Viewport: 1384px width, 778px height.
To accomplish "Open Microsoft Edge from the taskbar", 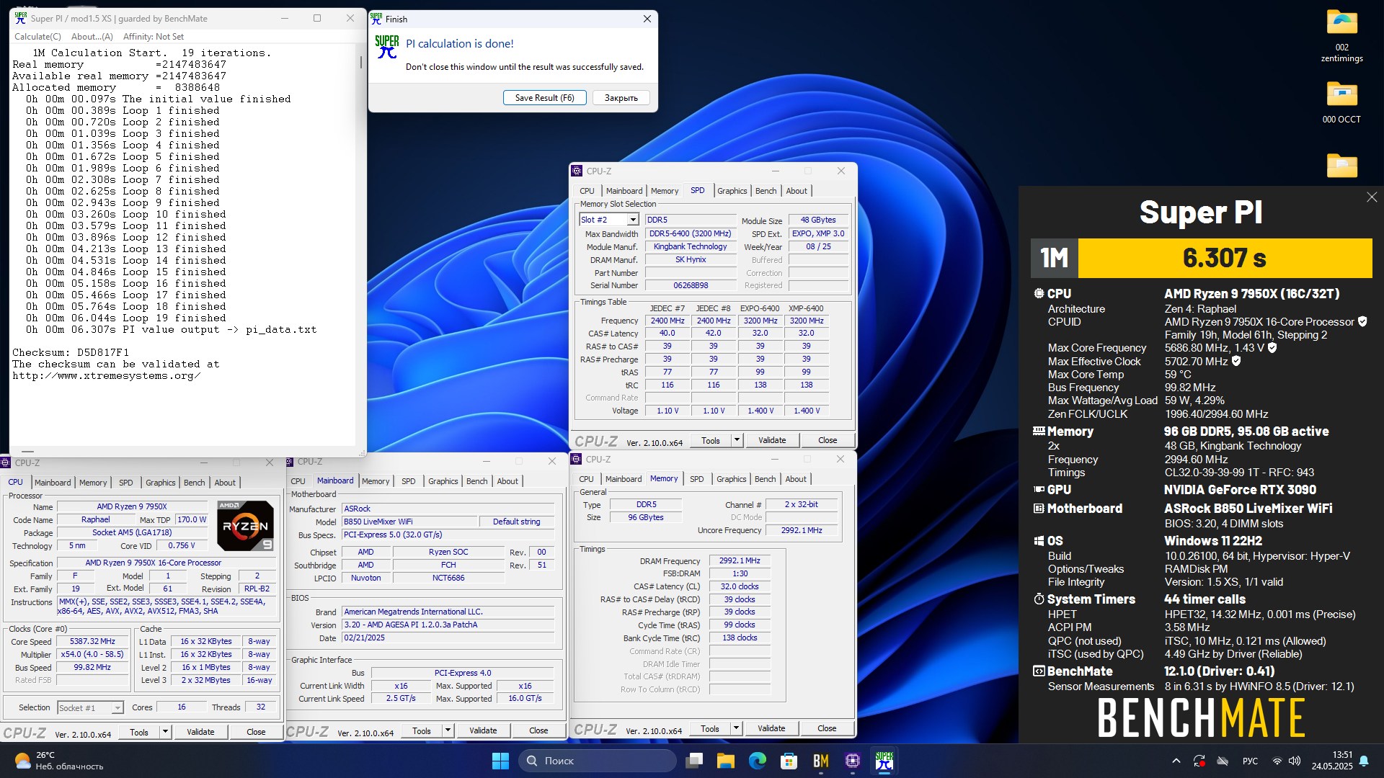I will (758, 761).
